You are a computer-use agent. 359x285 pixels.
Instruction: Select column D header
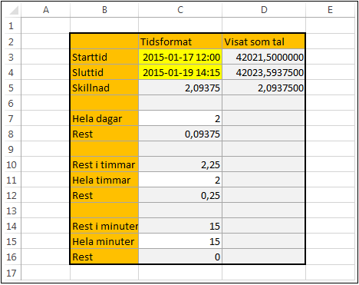click(264, 10)
